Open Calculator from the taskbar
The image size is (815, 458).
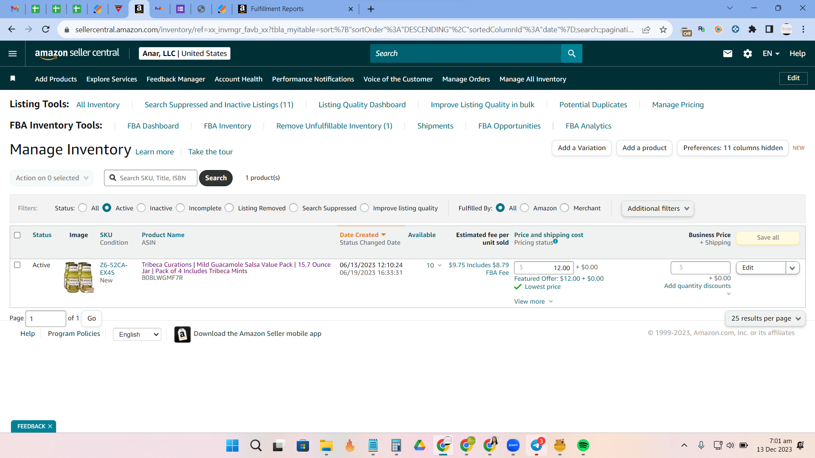396,445
